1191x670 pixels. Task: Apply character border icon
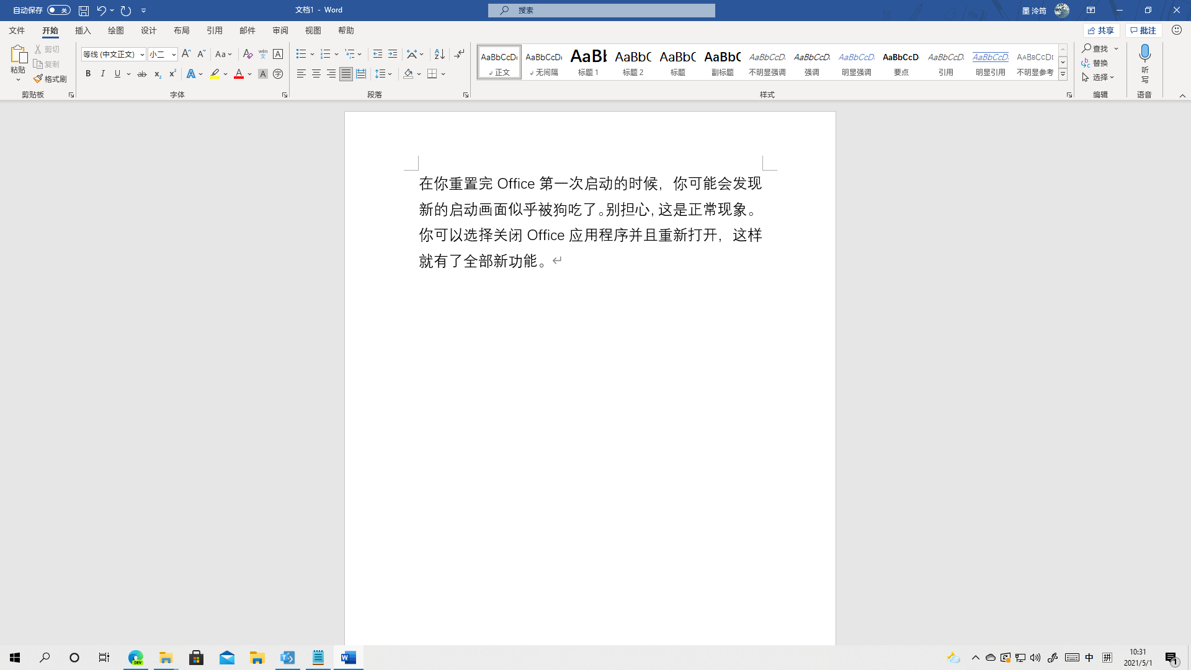278,54
